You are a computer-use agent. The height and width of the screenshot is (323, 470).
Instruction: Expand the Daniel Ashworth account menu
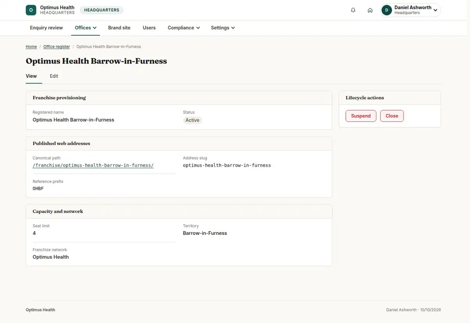click(x=411, y=10)
